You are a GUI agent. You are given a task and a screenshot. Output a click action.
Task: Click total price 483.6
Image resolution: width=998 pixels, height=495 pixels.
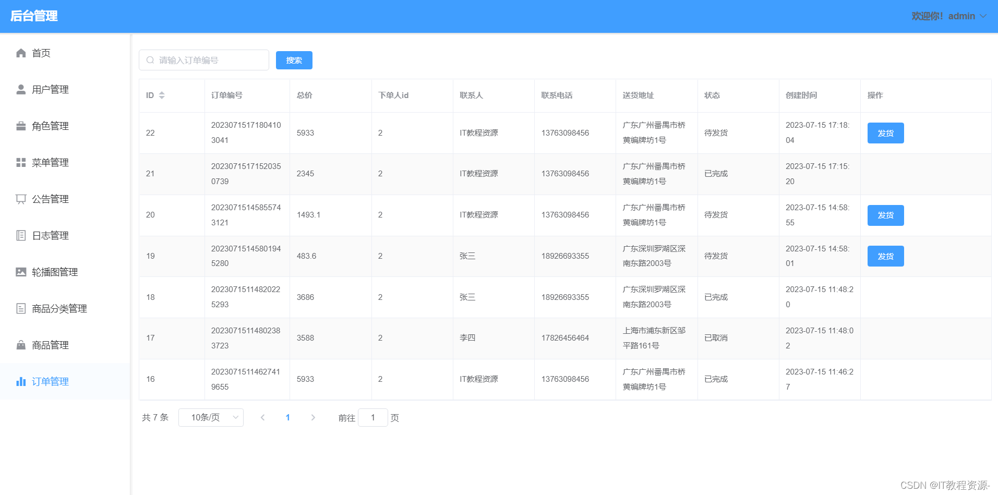pyautogui.click(x=307, y=256)
